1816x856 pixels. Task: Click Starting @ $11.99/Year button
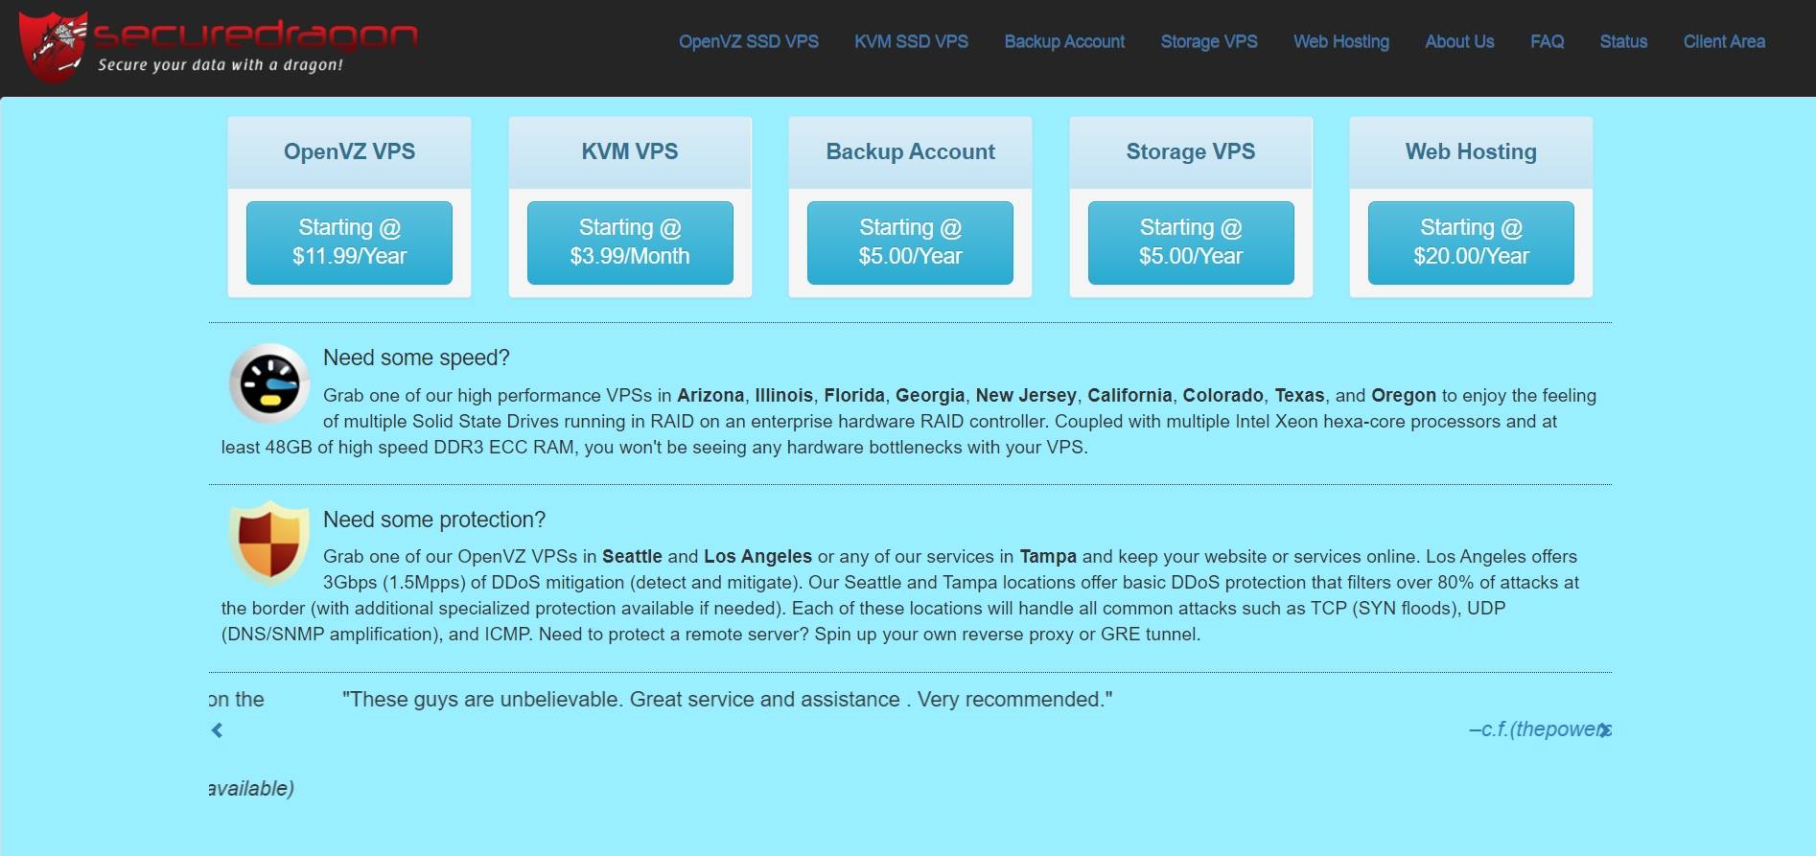click(349, 243)
